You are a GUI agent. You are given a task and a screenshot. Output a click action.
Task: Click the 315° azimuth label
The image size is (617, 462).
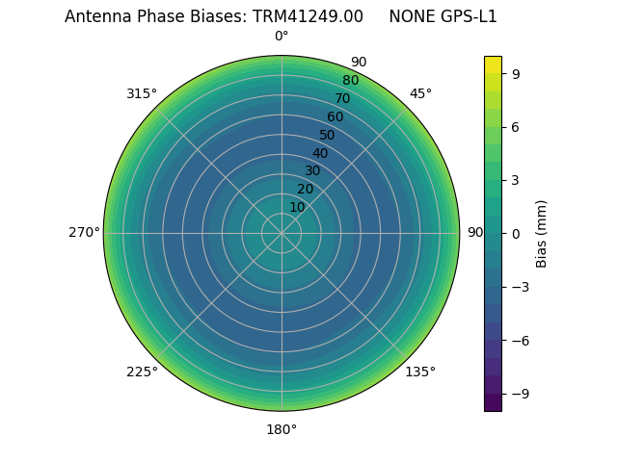tap(142, 93)
